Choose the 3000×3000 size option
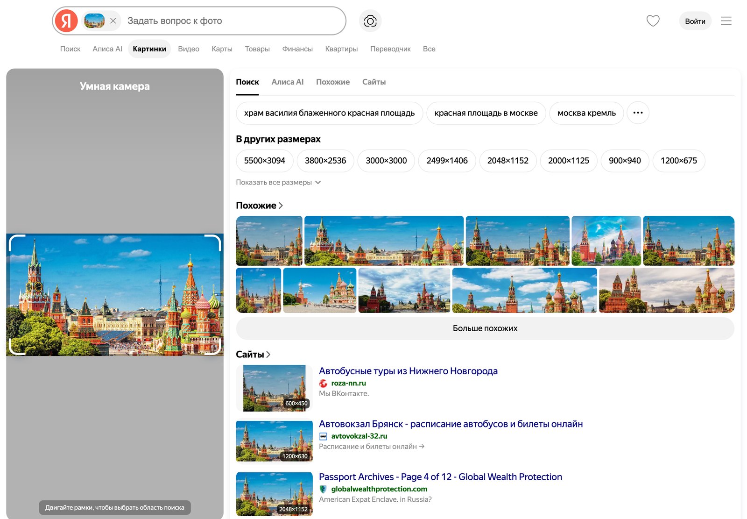The height and width of the screenshot is (519, 747). (386, 161)
